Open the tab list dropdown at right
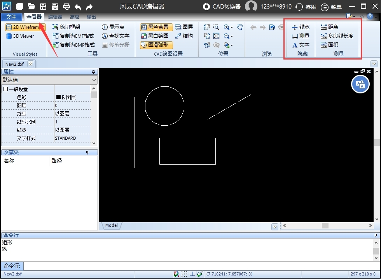Viewport: 381px width, 279px height. click(374, 64)
